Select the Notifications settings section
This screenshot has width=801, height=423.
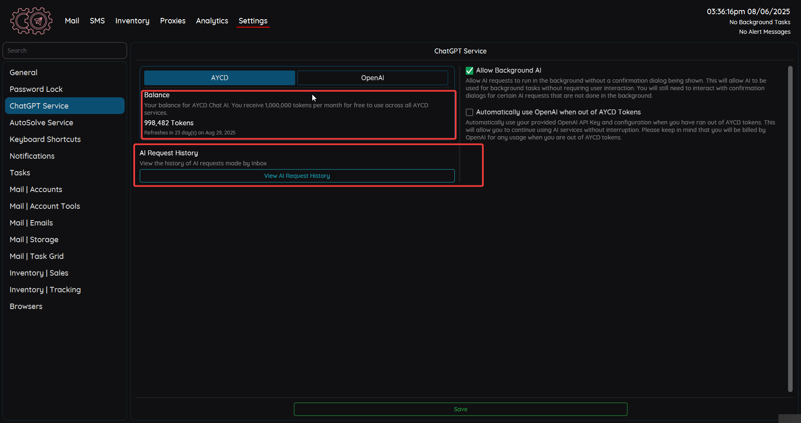32,156
